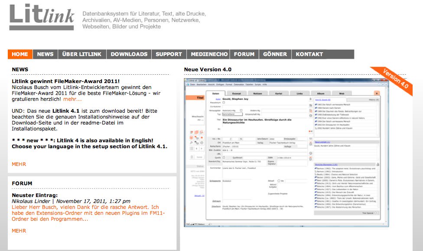Follow the orange 'mehr...' link

(72, 99)
